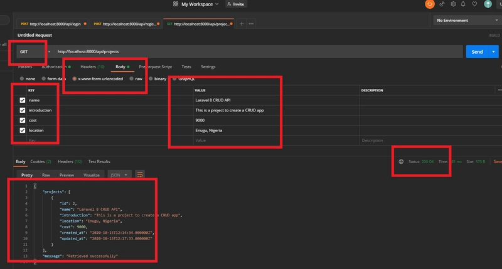This screenshot has width=502, height=269.
Task: Open the satellite capture icon
Action: pos(442,4)
